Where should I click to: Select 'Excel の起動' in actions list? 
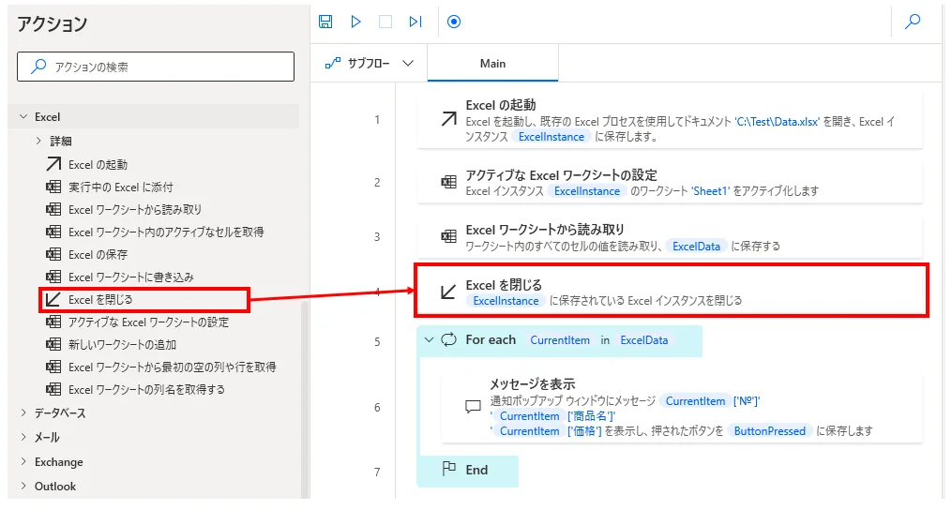click(x=98, y=165)
